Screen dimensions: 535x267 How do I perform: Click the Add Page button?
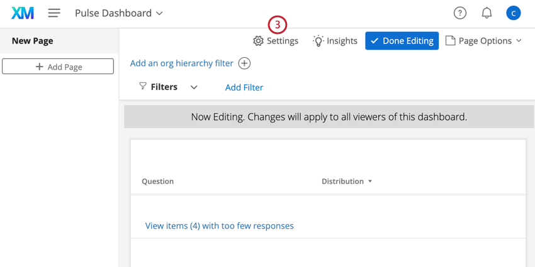(58, 67)
